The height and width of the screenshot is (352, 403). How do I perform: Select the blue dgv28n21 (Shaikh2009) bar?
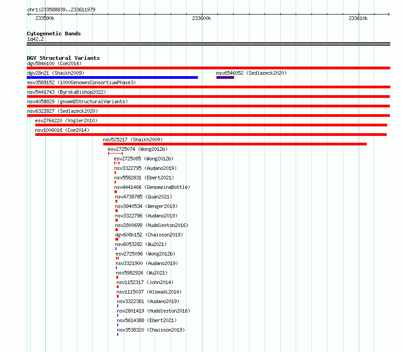(112, 77)
